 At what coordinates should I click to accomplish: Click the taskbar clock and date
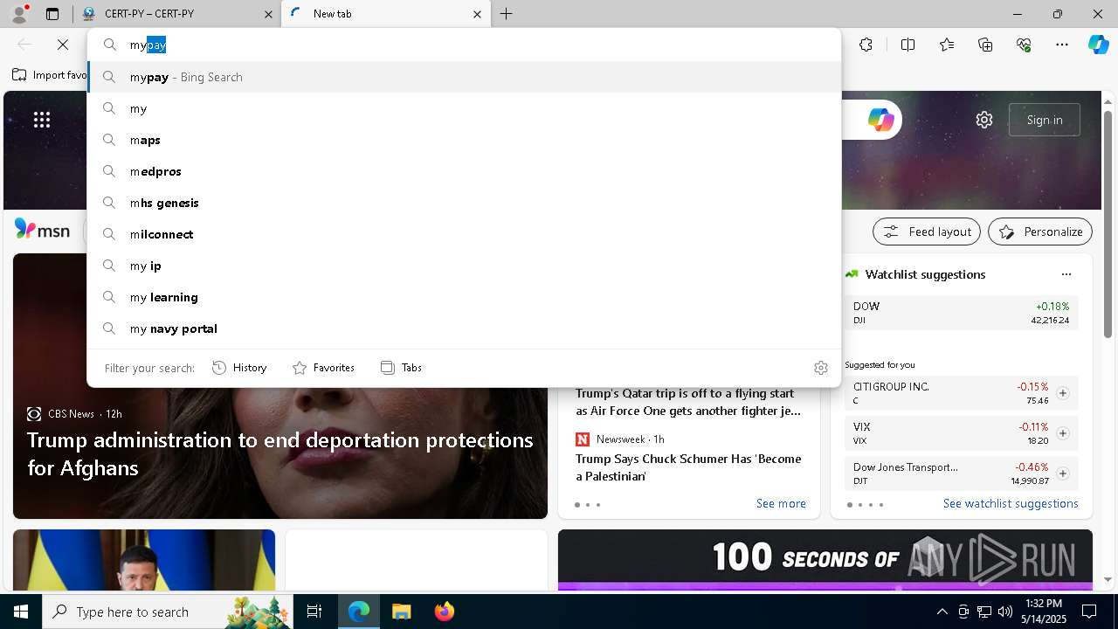click(1044, 612)
